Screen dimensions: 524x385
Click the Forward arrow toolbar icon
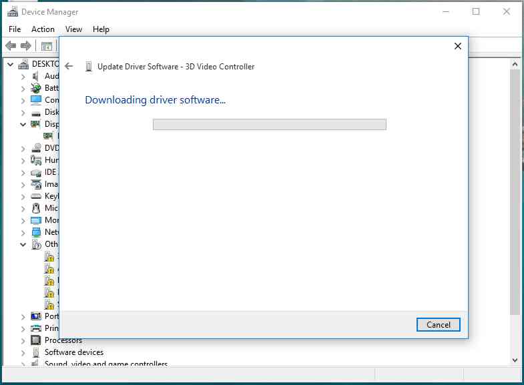[x=26, y=45]
